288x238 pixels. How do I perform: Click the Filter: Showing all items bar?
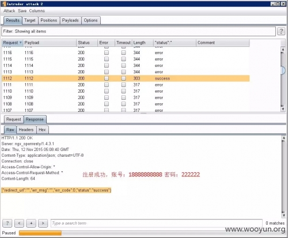tap(139, 31)
